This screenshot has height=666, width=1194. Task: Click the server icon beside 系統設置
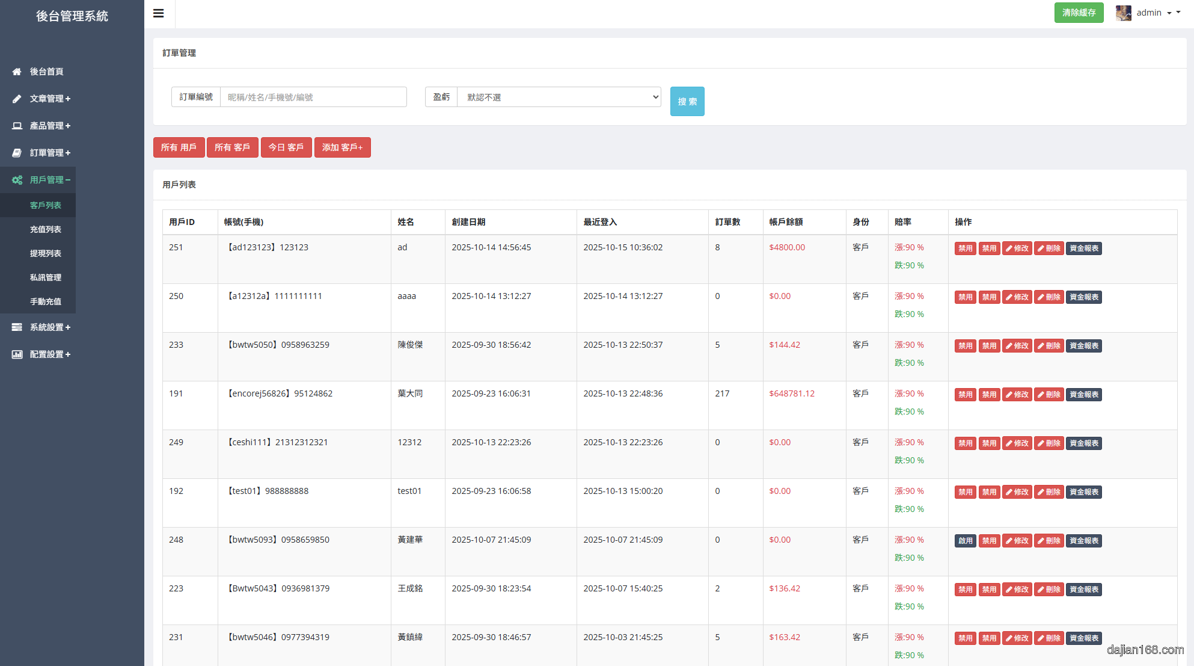[x=17, y=327]
